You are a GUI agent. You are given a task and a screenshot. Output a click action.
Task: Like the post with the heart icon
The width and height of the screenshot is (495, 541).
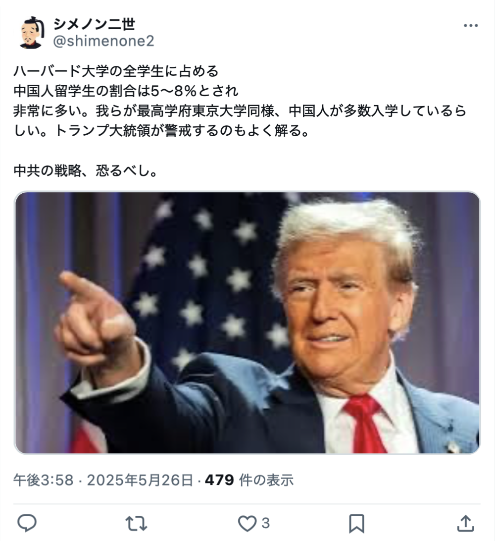tap(247, 523)
